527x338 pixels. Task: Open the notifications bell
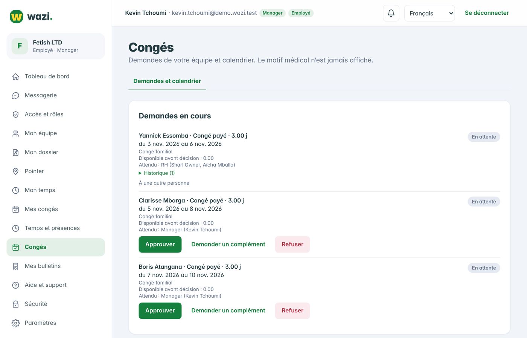391,13
